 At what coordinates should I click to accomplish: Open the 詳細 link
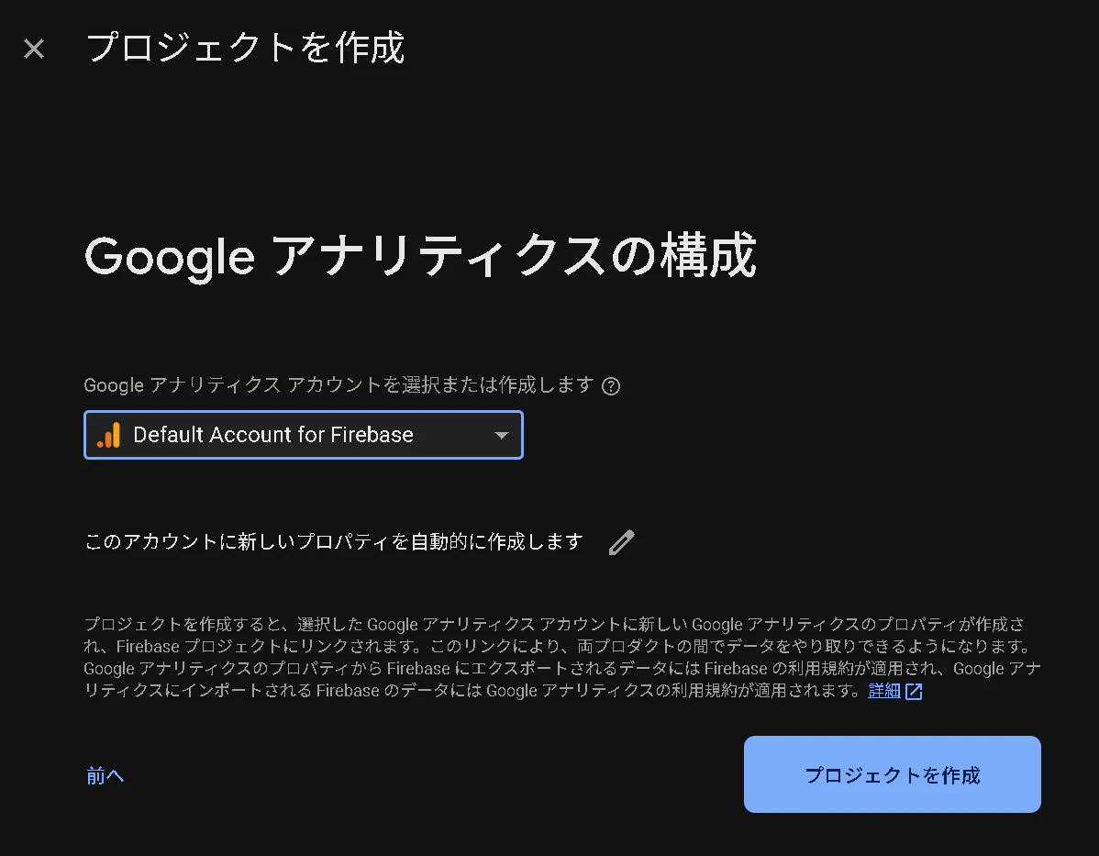883,691
